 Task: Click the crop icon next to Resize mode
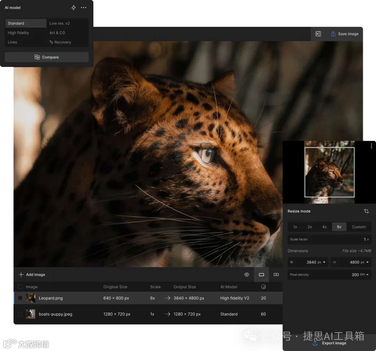click(x=366, y=211)
